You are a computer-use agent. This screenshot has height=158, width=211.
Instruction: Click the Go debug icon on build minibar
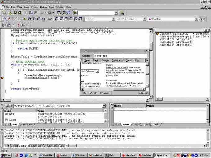[23, 25]
